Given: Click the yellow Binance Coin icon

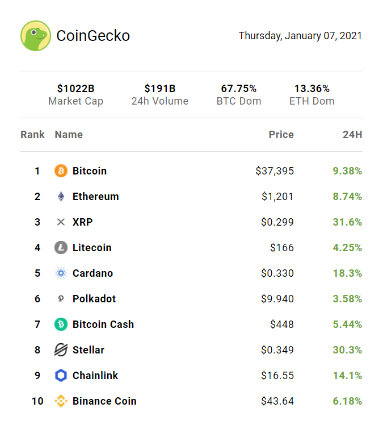Looking at the screenshot, I should click(61, 401).
